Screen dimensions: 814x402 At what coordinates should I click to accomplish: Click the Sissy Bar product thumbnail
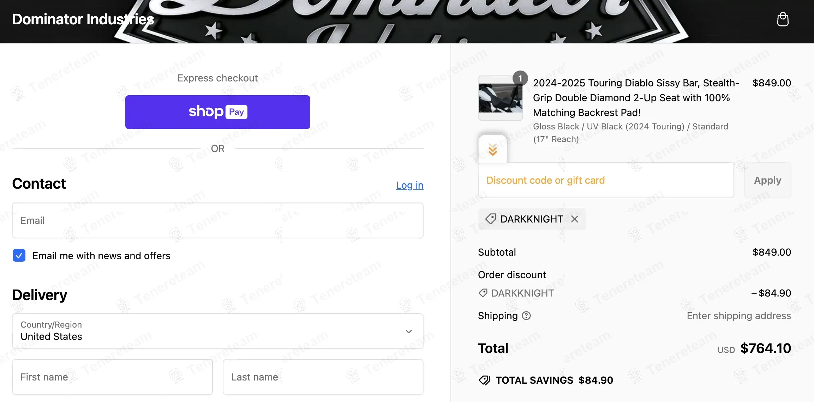(x=500, y=98)
